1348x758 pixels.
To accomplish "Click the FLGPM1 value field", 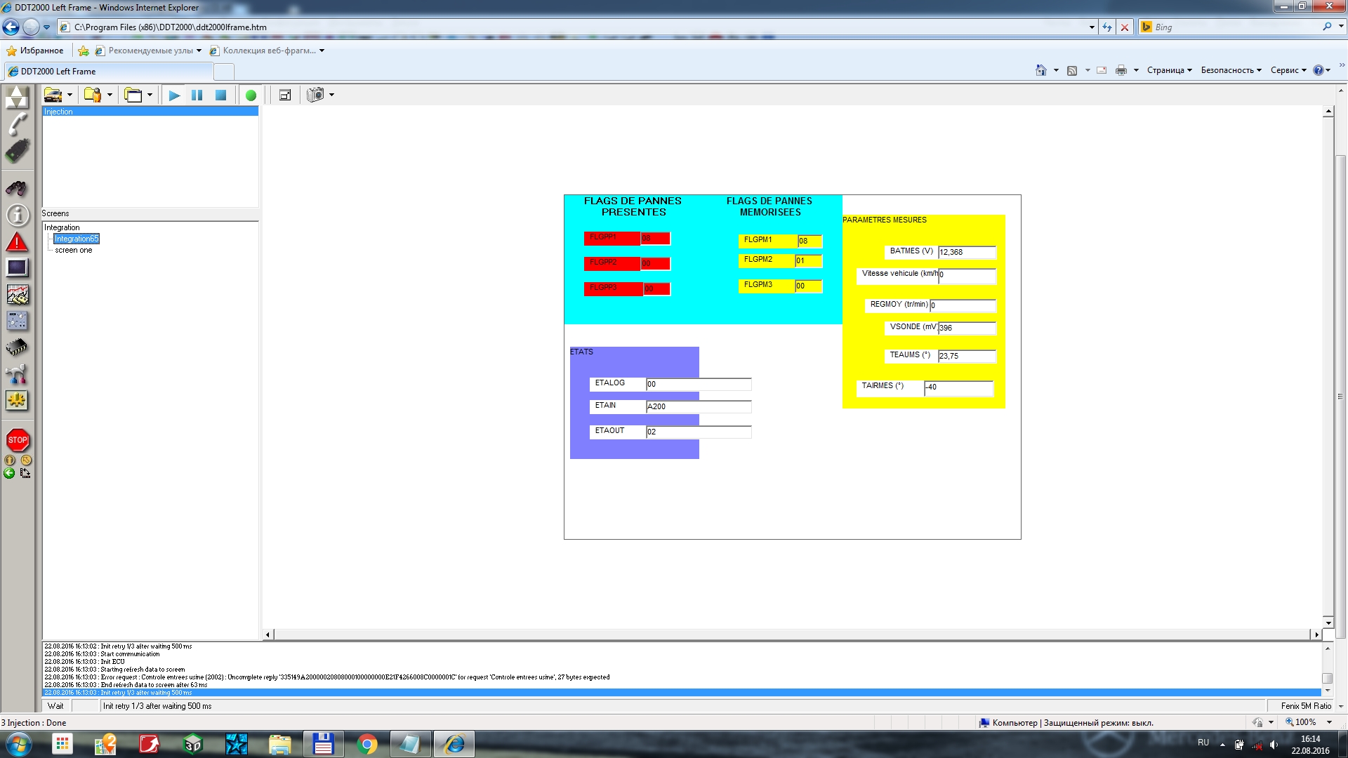I will tap(810, 241).
